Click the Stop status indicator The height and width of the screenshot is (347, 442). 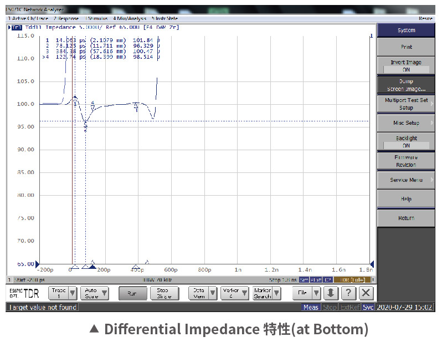pyautogui.click(x=330, y=307)
